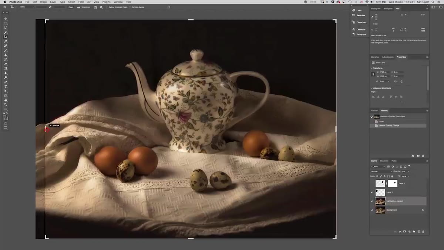Click the Straighten tool icon
The height and width of the screenshot is (250, 444).
point(78,7)
